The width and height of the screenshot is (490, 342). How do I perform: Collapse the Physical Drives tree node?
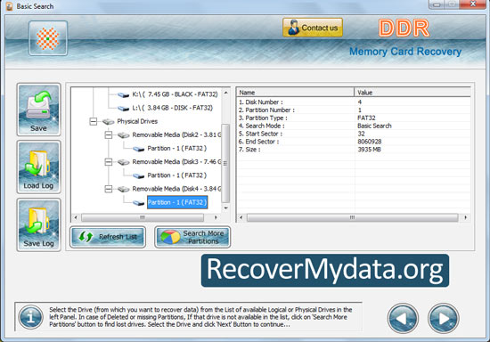tap(94, 121)
